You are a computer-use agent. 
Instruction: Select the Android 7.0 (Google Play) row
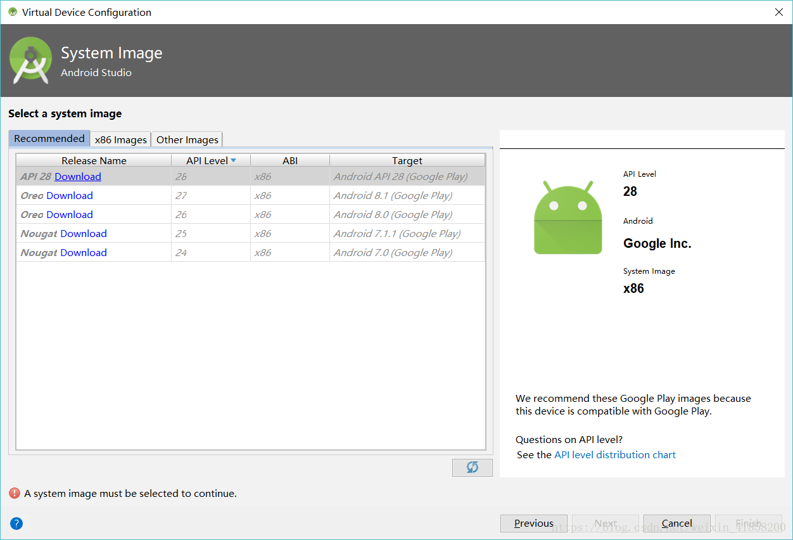click(251, 252)
